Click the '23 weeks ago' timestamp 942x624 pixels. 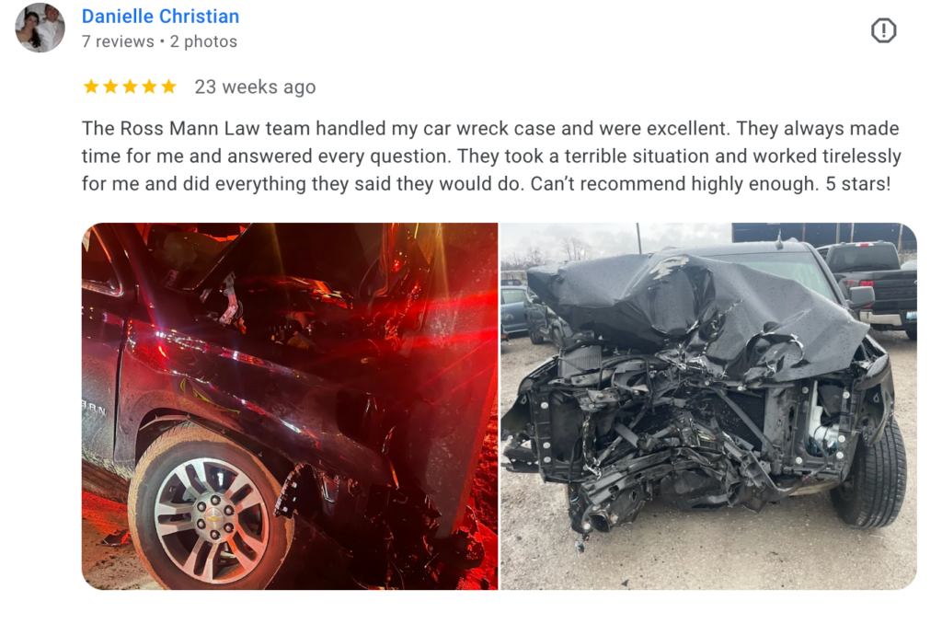[x=255, y=87]
